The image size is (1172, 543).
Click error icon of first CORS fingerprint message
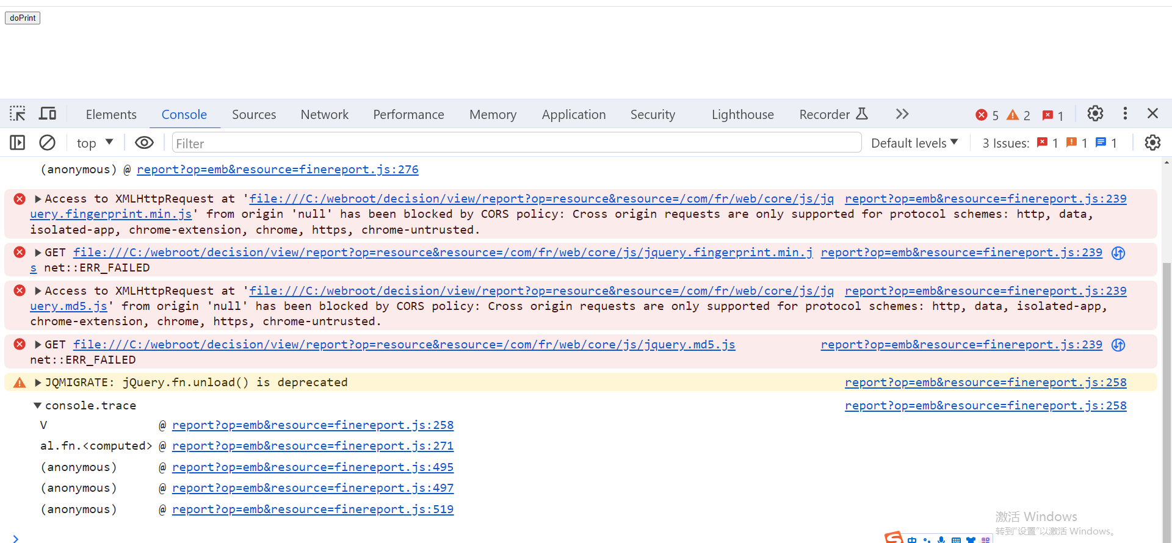[x=20, y=199]
